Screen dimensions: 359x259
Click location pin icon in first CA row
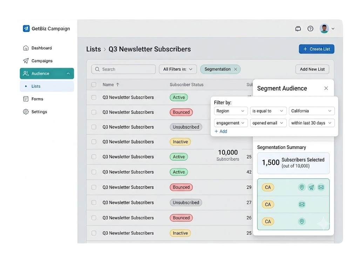click(302, 187)
